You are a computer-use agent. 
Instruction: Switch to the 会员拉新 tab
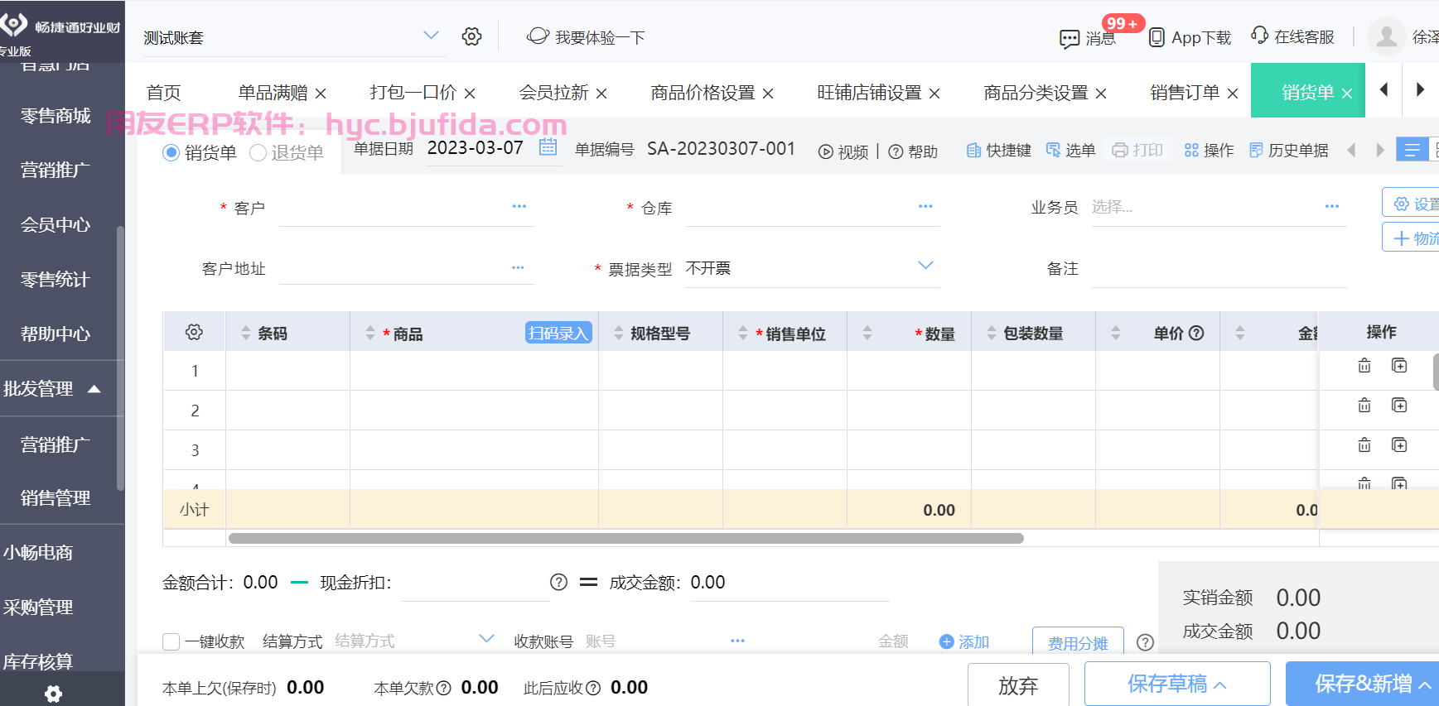point(553,93)
